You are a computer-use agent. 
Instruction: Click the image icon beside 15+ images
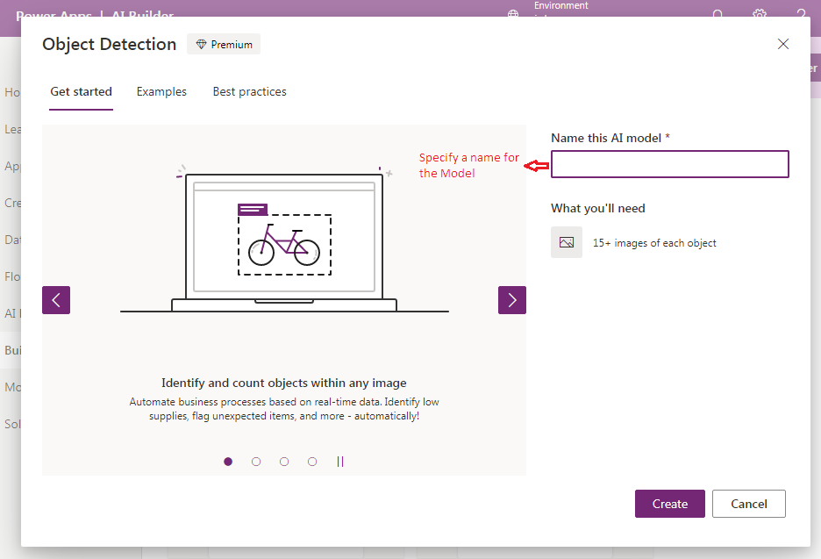567,242
